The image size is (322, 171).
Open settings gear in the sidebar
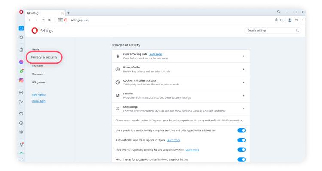pos(21,133)
